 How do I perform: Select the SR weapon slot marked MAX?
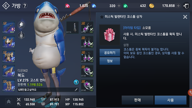point(9,27)
